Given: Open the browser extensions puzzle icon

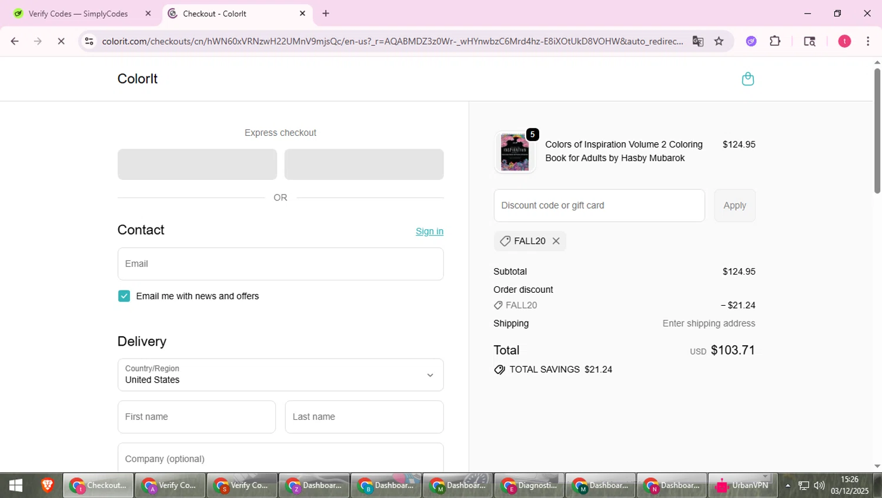Looking at the screenshot, I should click(775, 41).
